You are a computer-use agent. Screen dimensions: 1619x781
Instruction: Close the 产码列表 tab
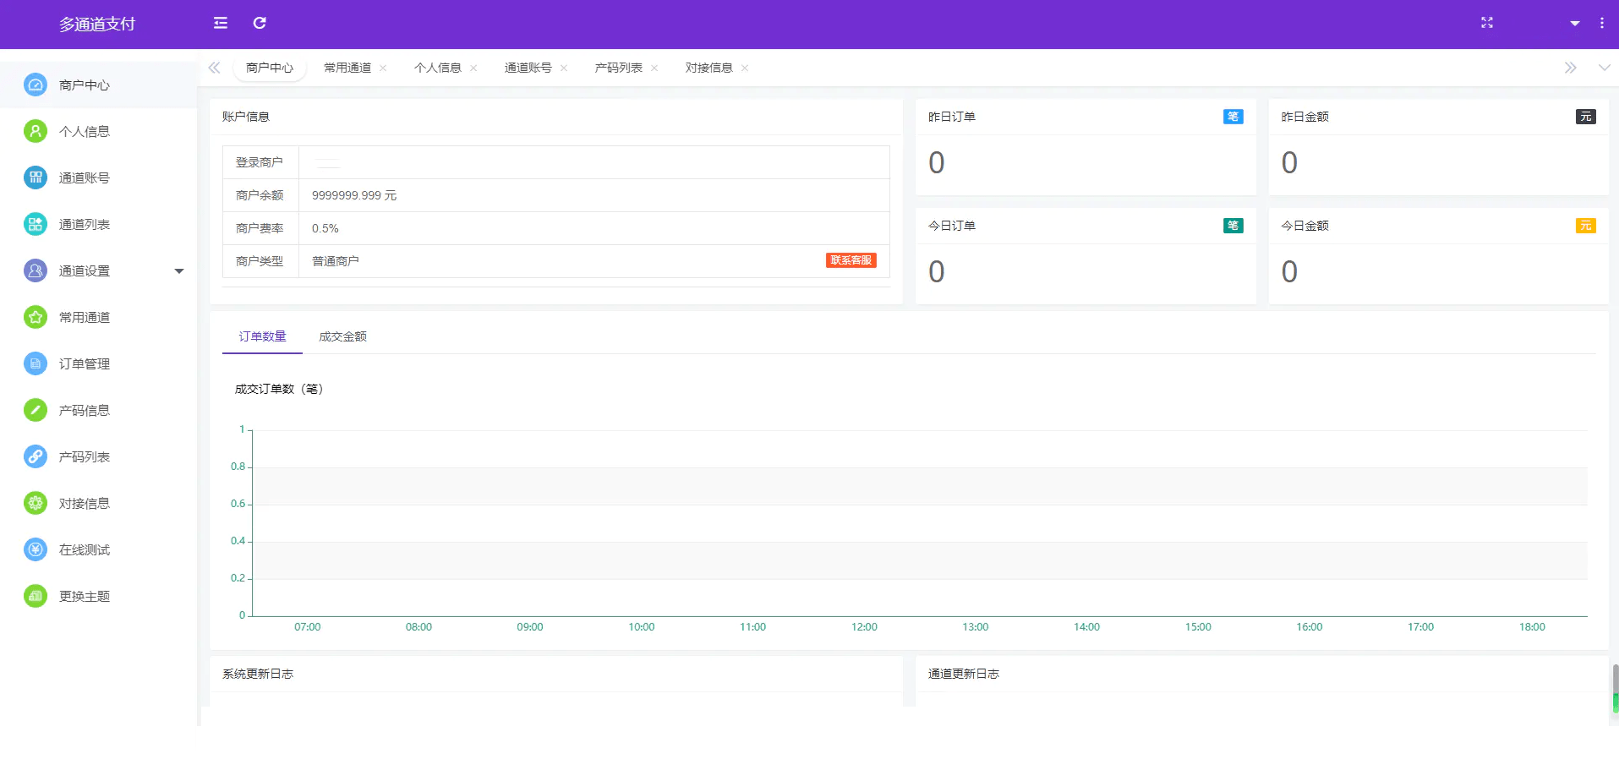coord(654,68)
